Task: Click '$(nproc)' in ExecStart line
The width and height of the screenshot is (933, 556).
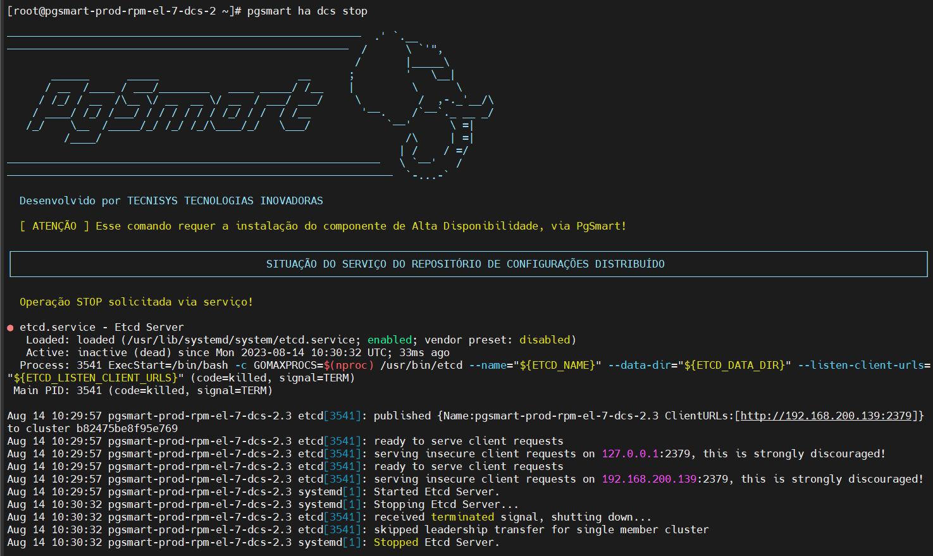Action: point(349,365)
